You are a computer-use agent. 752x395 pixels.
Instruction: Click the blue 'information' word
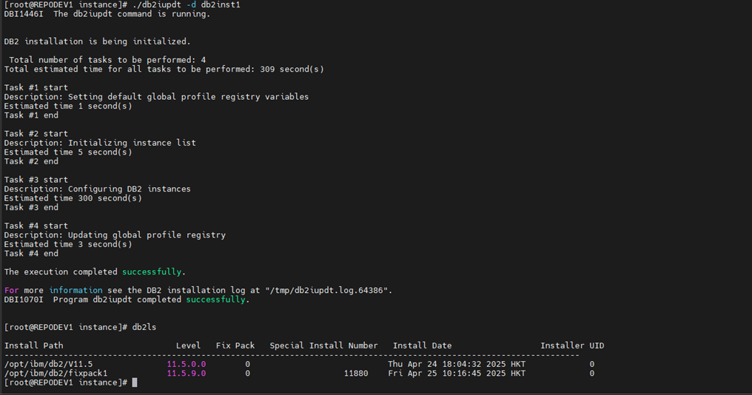(75, 291)
